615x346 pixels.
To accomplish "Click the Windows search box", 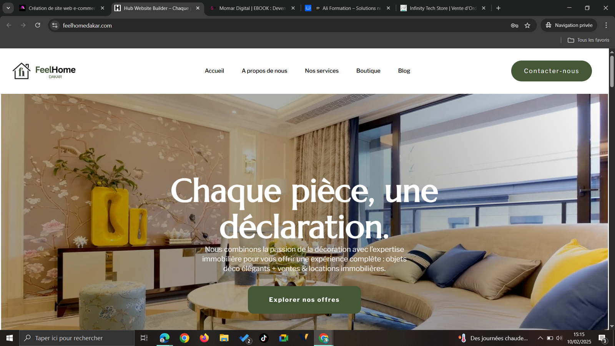I will click(77, 338).
